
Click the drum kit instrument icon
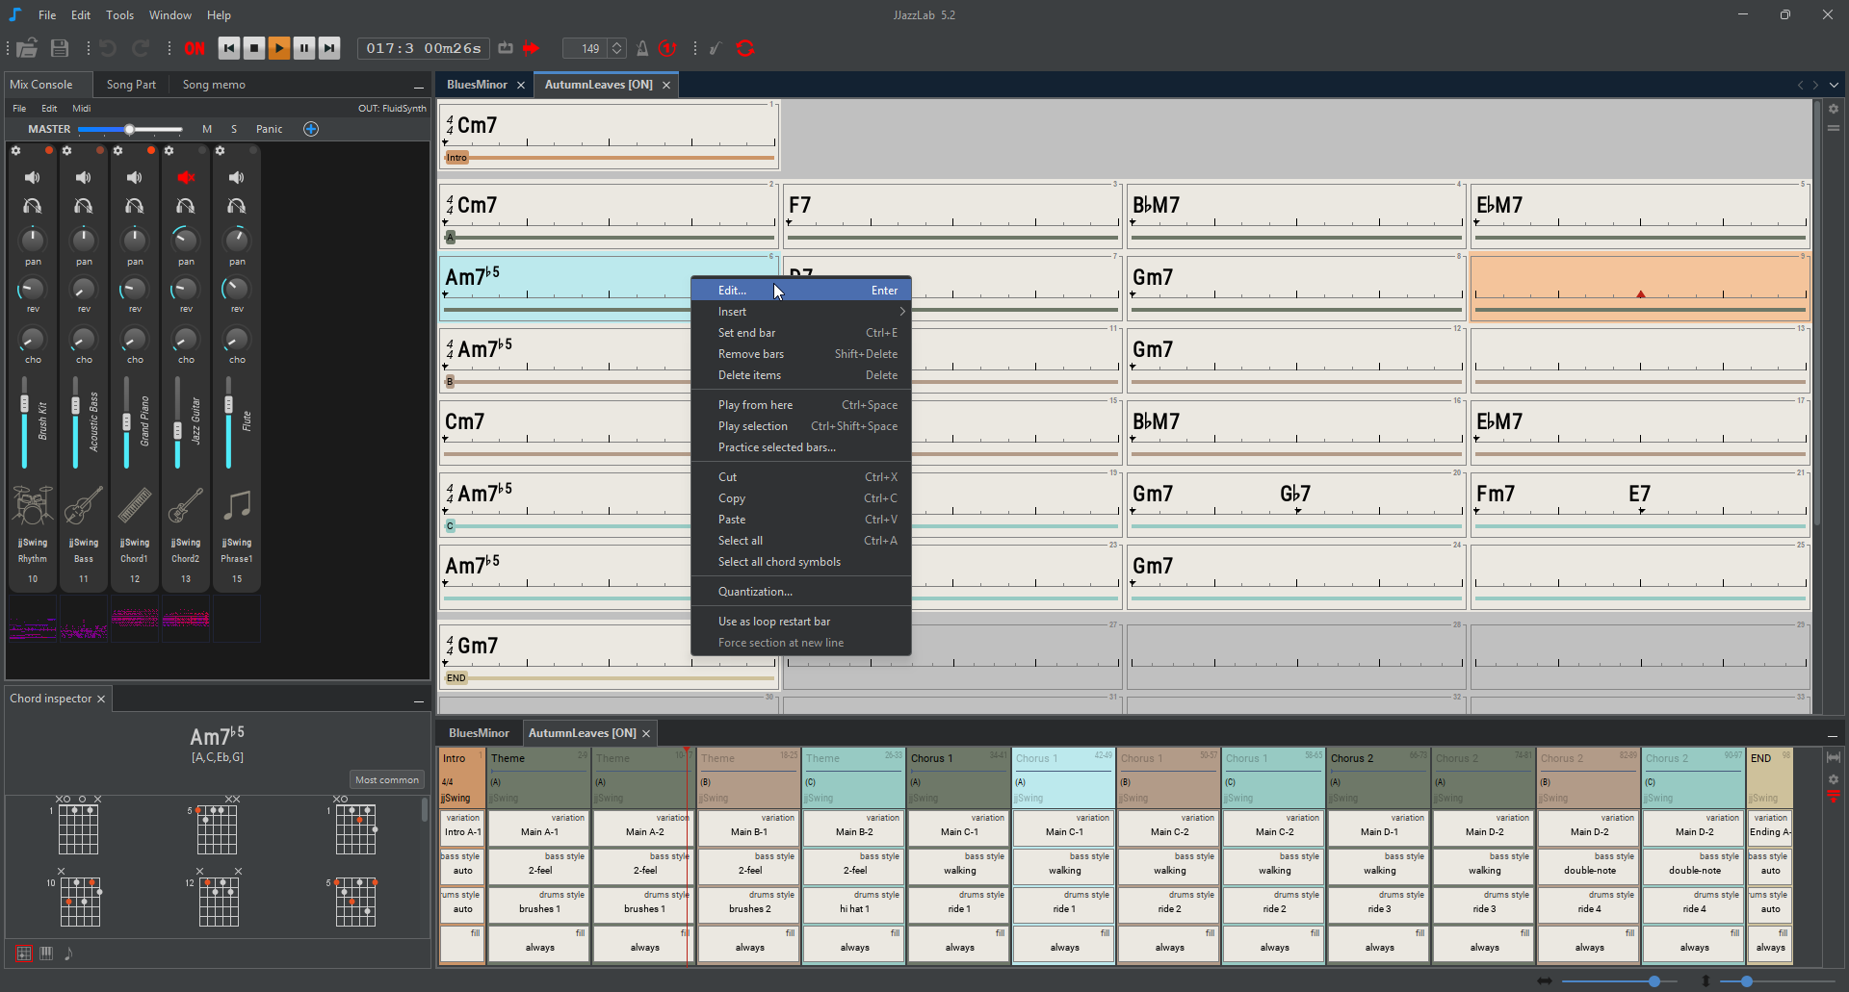(33, 505)
